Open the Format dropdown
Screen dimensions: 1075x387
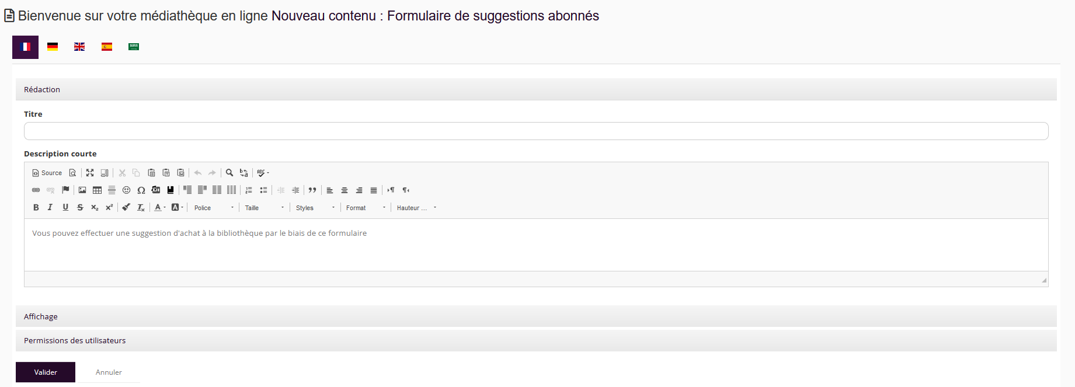tap(366, 208)
